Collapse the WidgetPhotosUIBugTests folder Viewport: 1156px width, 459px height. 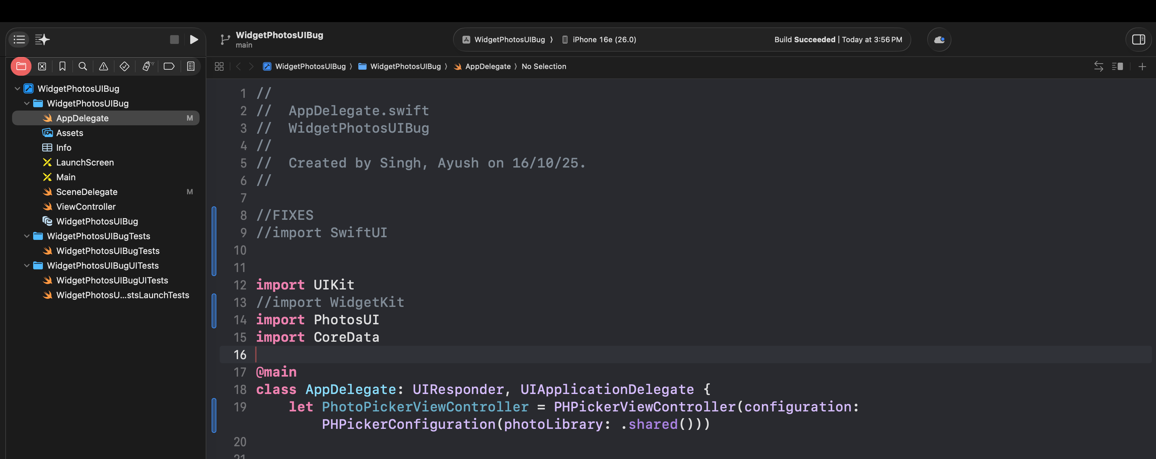(x=27, y=236)
